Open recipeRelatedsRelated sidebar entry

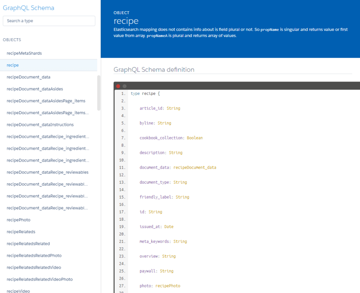tap(28, 244)
